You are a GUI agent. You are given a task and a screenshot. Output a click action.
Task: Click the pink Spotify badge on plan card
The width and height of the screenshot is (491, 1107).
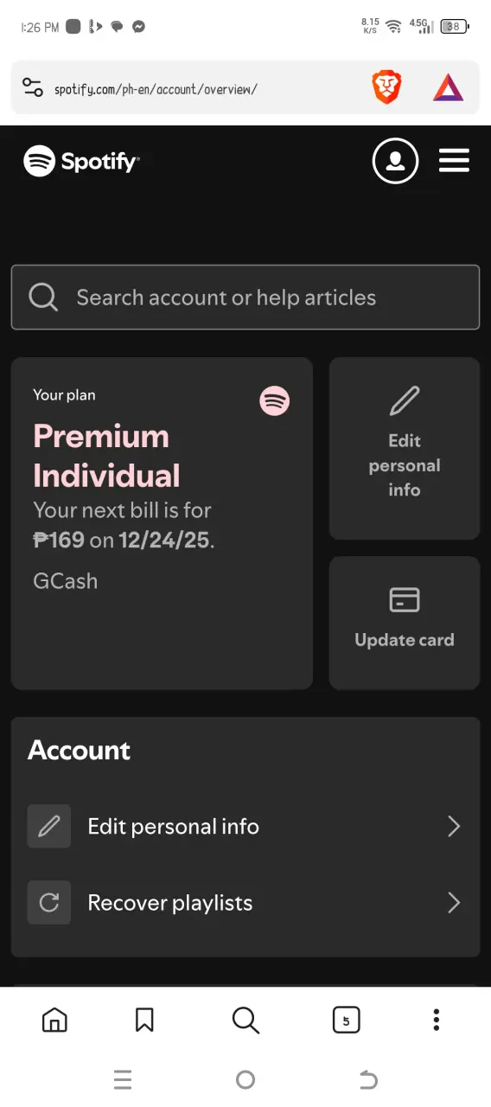coord(275,400)
